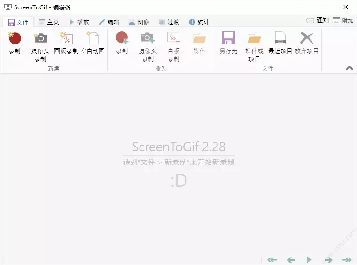The height and width of the screenshot is (265, 357).
Task: Open new webcam recording (摄像头录制) under 新建
Action: click(x=40, y=46)
